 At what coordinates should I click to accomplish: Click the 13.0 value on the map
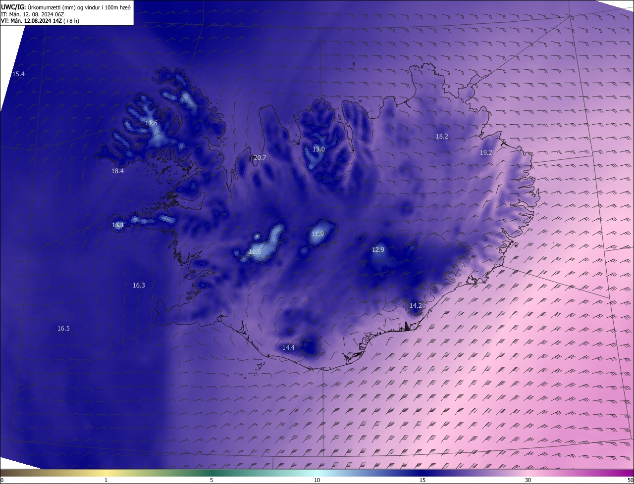318,149
